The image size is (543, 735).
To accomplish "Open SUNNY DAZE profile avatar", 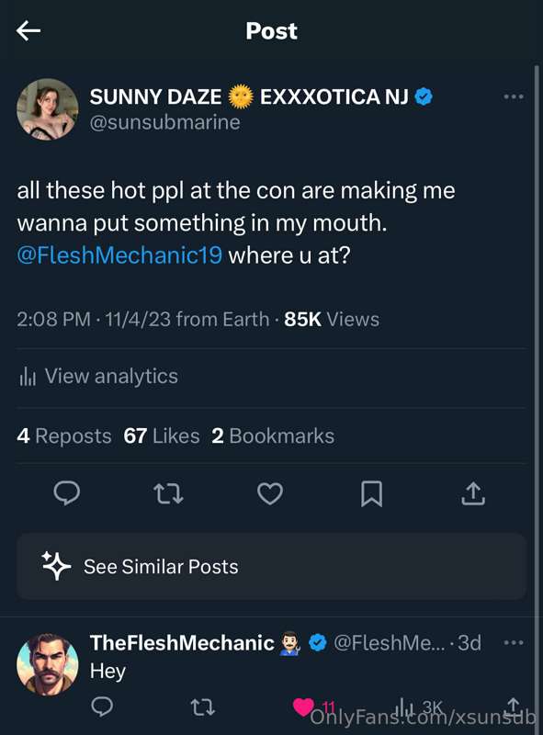I will (48, 109).
